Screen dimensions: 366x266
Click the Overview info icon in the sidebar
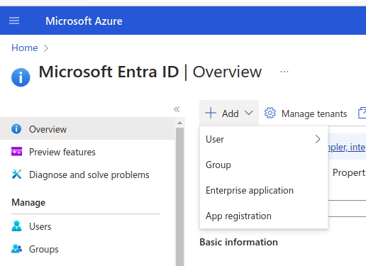tap(16, 129)
